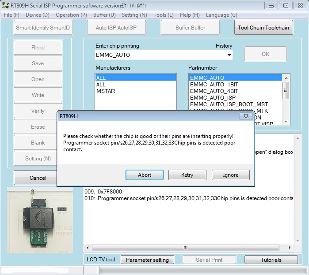The width and height of the screenshot is (309, 275).
Task: Close the RT809H main programmer window
Action: click(x=300, y=6)
